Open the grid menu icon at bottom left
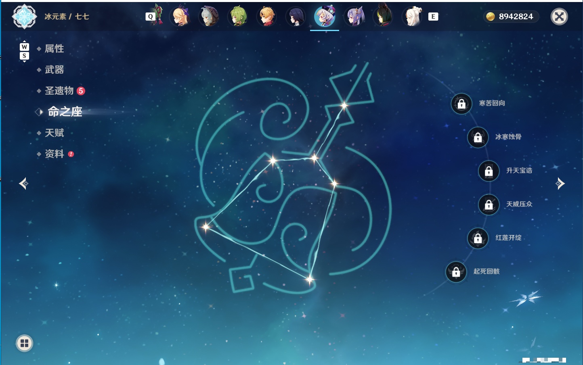583x365 pixels. click(x=24, y=343)
